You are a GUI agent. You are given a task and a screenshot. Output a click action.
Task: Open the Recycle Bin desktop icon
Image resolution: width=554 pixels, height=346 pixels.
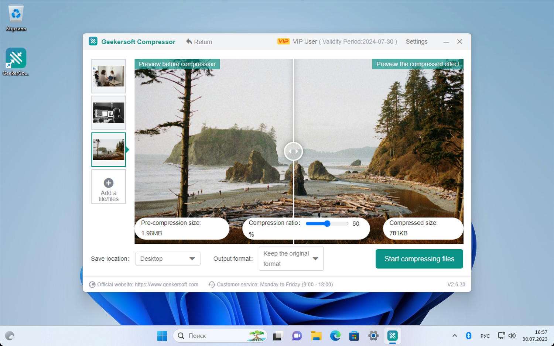(16, 18)
